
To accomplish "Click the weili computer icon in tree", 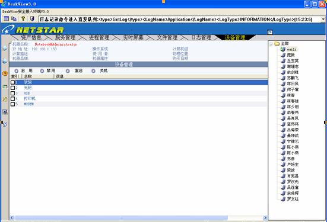I will click(283, 49).
